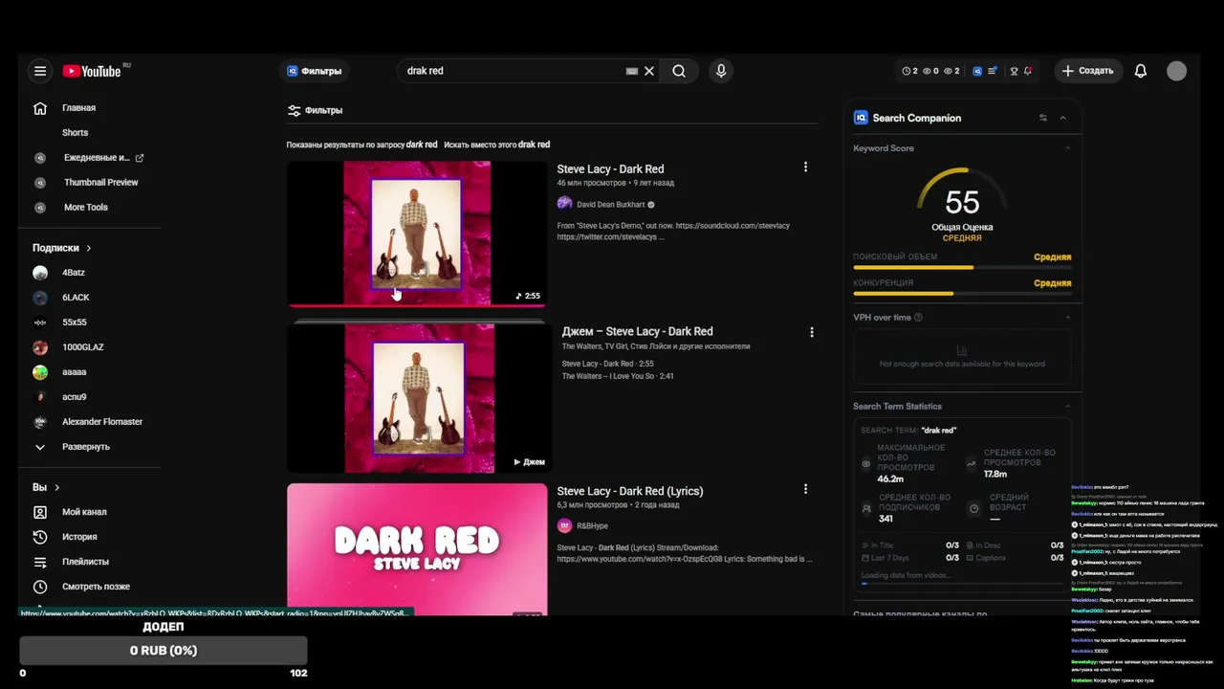Open the hamburger guide menu

point(40,71)
